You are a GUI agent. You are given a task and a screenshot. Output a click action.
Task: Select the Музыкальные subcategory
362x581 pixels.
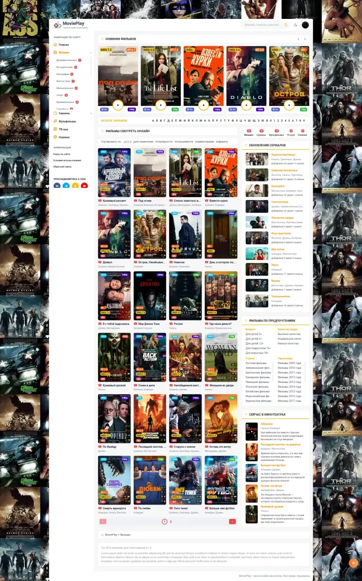pyautogui.click(x=65, y=88)
